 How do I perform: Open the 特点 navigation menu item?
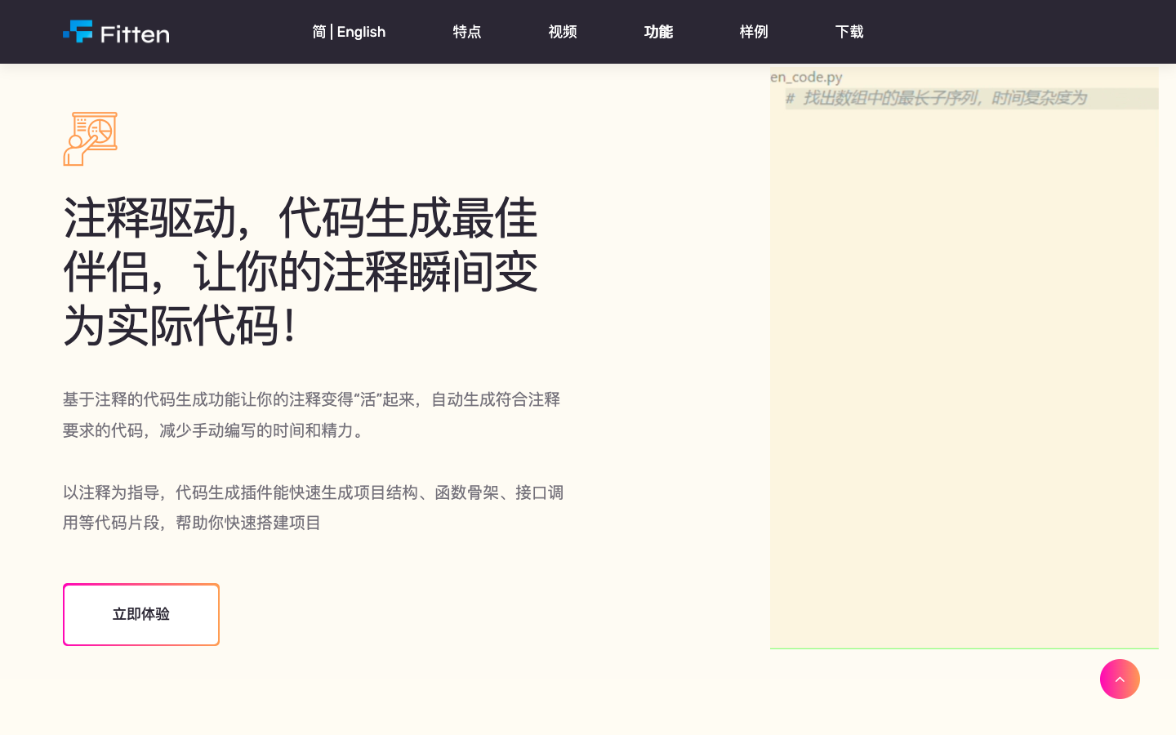[x=467, y=32]
